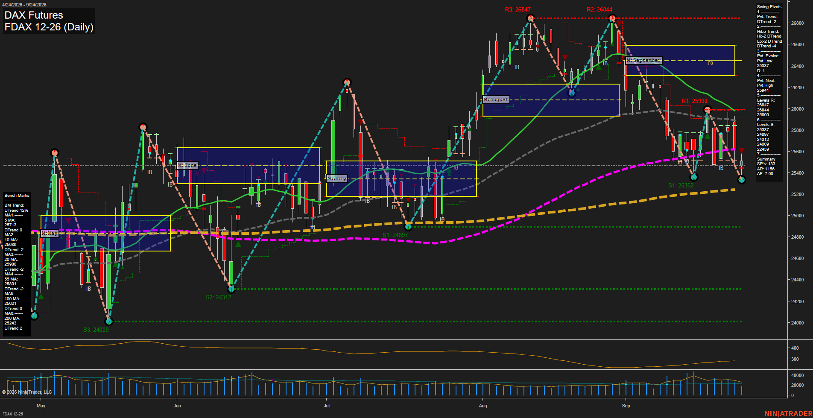This screenshot has width=813, height=418.
Task: Click the swing low pivot circle at S3: 24009
Action: click(x=109, y=322)
